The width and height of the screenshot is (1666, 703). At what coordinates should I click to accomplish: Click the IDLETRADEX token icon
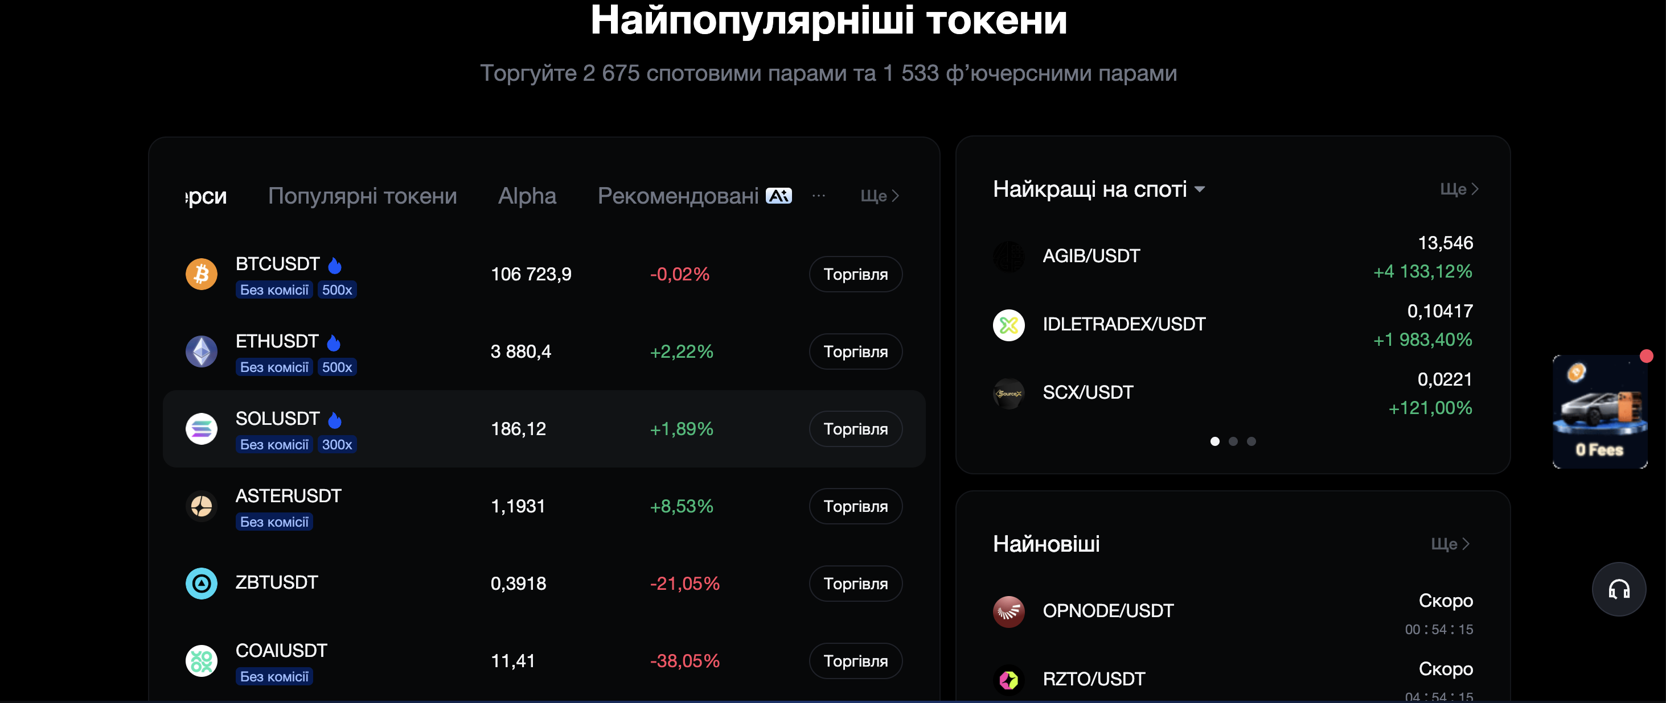pyautogui.click(x=1008, y=324)
